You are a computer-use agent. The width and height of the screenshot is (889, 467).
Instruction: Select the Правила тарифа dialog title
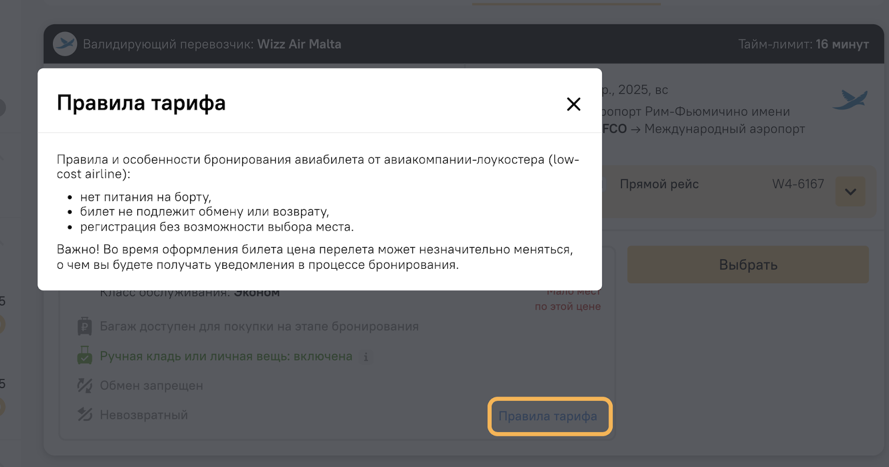tap(141, 103)
